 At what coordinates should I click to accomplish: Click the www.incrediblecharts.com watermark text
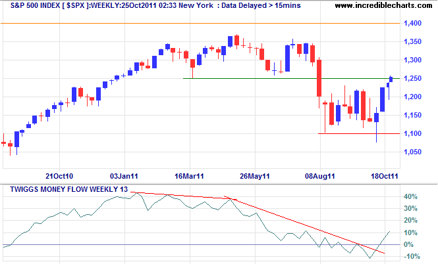pyautogui.click(x=383, y=5)
